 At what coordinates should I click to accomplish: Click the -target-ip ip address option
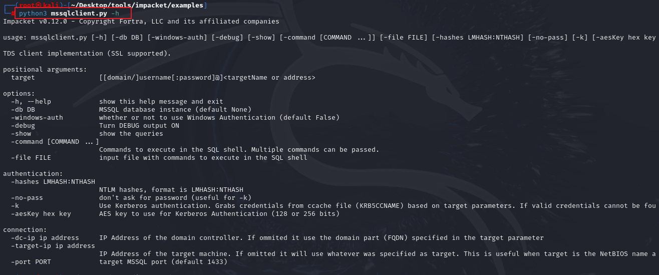[53, 246]
